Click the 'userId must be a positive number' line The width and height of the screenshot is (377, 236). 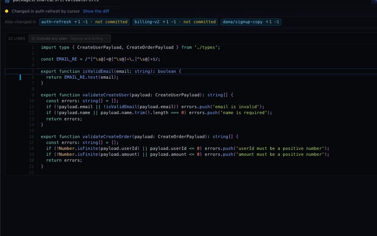[x=188, y=148]
